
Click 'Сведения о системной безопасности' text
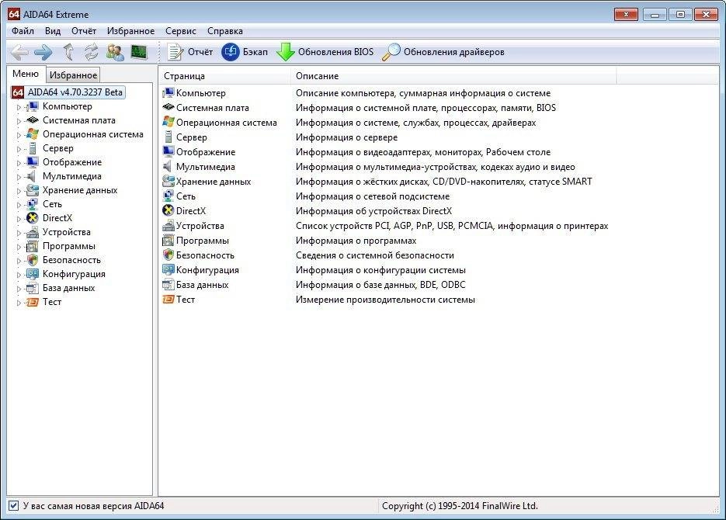tap(374, 255)
